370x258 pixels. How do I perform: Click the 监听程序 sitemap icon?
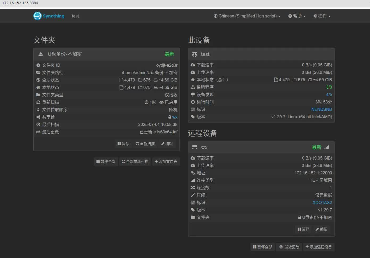tap(193, 87)
